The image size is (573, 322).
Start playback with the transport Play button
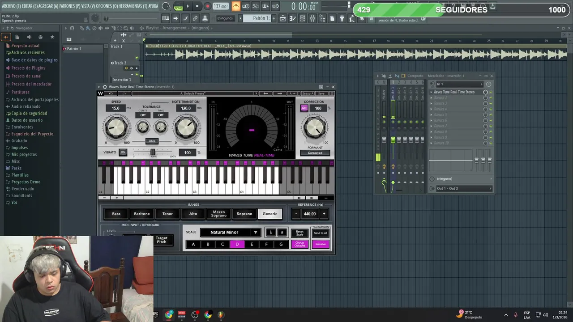point(188,6)
